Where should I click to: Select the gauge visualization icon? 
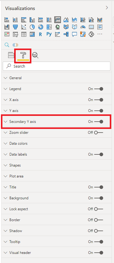coord(83,27)
